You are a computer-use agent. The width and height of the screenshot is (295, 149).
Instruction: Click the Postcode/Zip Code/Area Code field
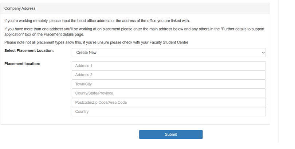pos(168,103)
